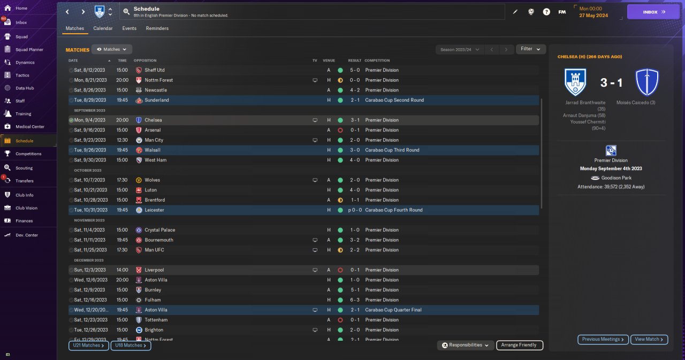The image size is (685, 360).
Task: Open U21 Matches
Action: pyautogui.click(x=88, y=346)
